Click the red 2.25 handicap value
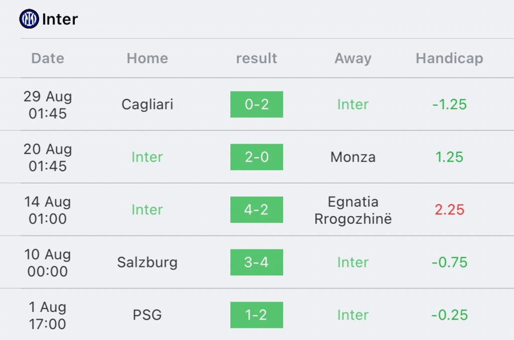This screenshot has height=340, width=514. pyautogui.click(x=449, y=209)
